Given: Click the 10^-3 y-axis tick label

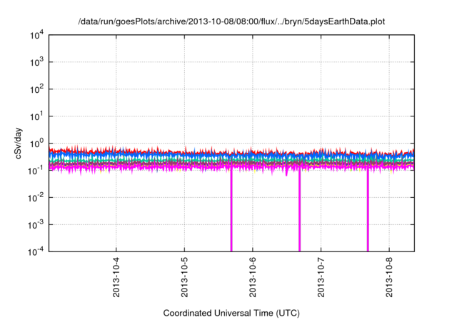Looking at the screenshot, I should [x=36, y=225].
